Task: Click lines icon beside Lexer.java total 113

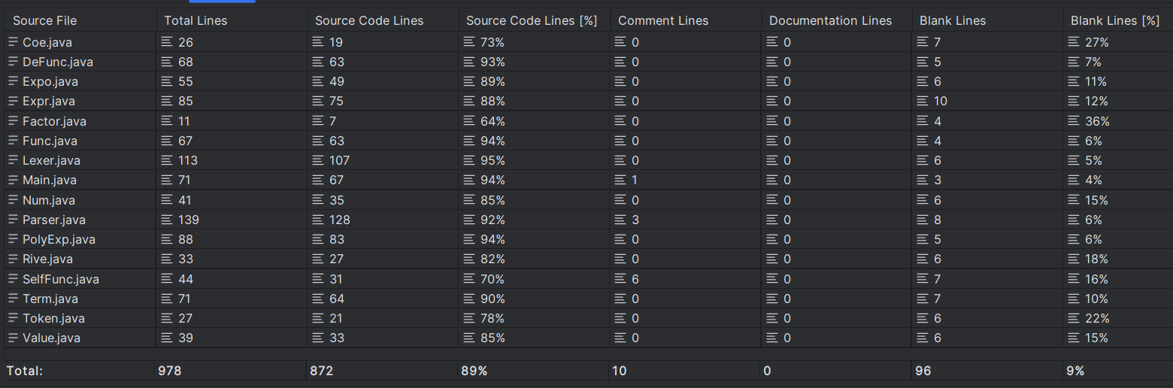Action: point(167,160)
